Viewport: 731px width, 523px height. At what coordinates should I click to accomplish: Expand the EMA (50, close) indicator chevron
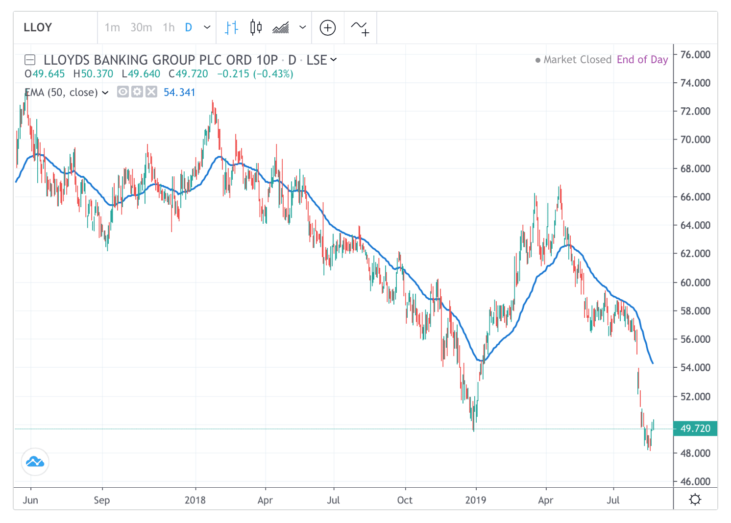(x=105, y=93)
